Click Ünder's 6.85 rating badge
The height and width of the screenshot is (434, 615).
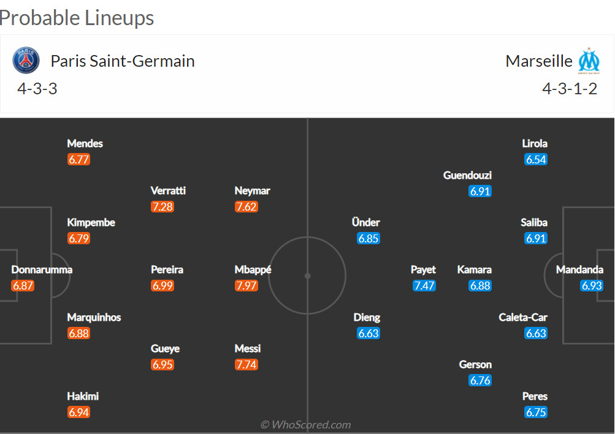[x=369, y=239]
